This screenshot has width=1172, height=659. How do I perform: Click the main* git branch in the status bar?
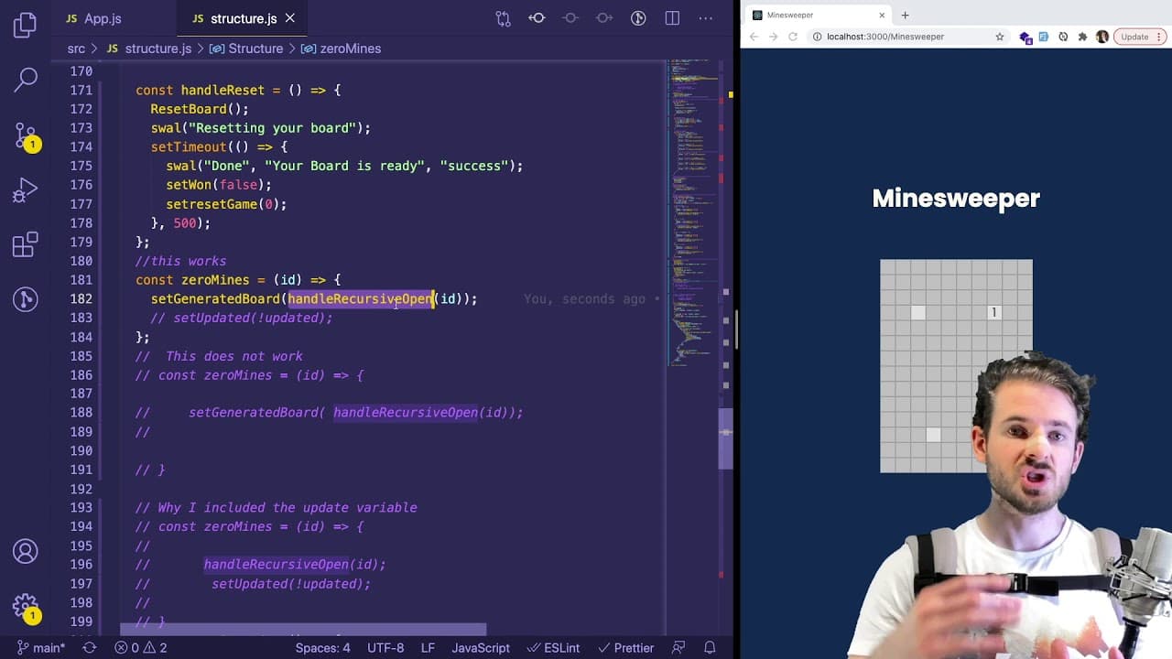[41, 648]
